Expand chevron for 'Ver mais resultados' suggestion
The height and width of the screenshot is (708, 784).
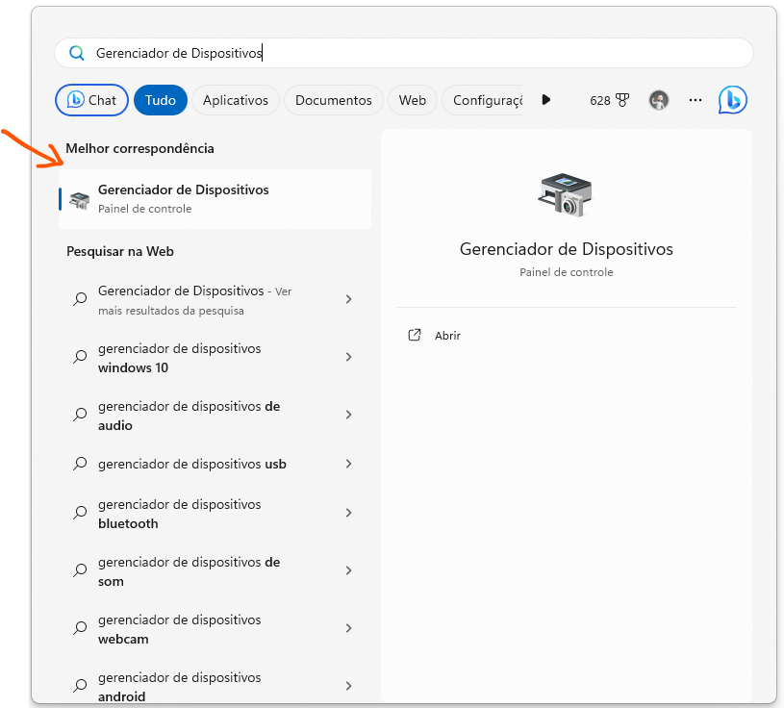(349, 299)
